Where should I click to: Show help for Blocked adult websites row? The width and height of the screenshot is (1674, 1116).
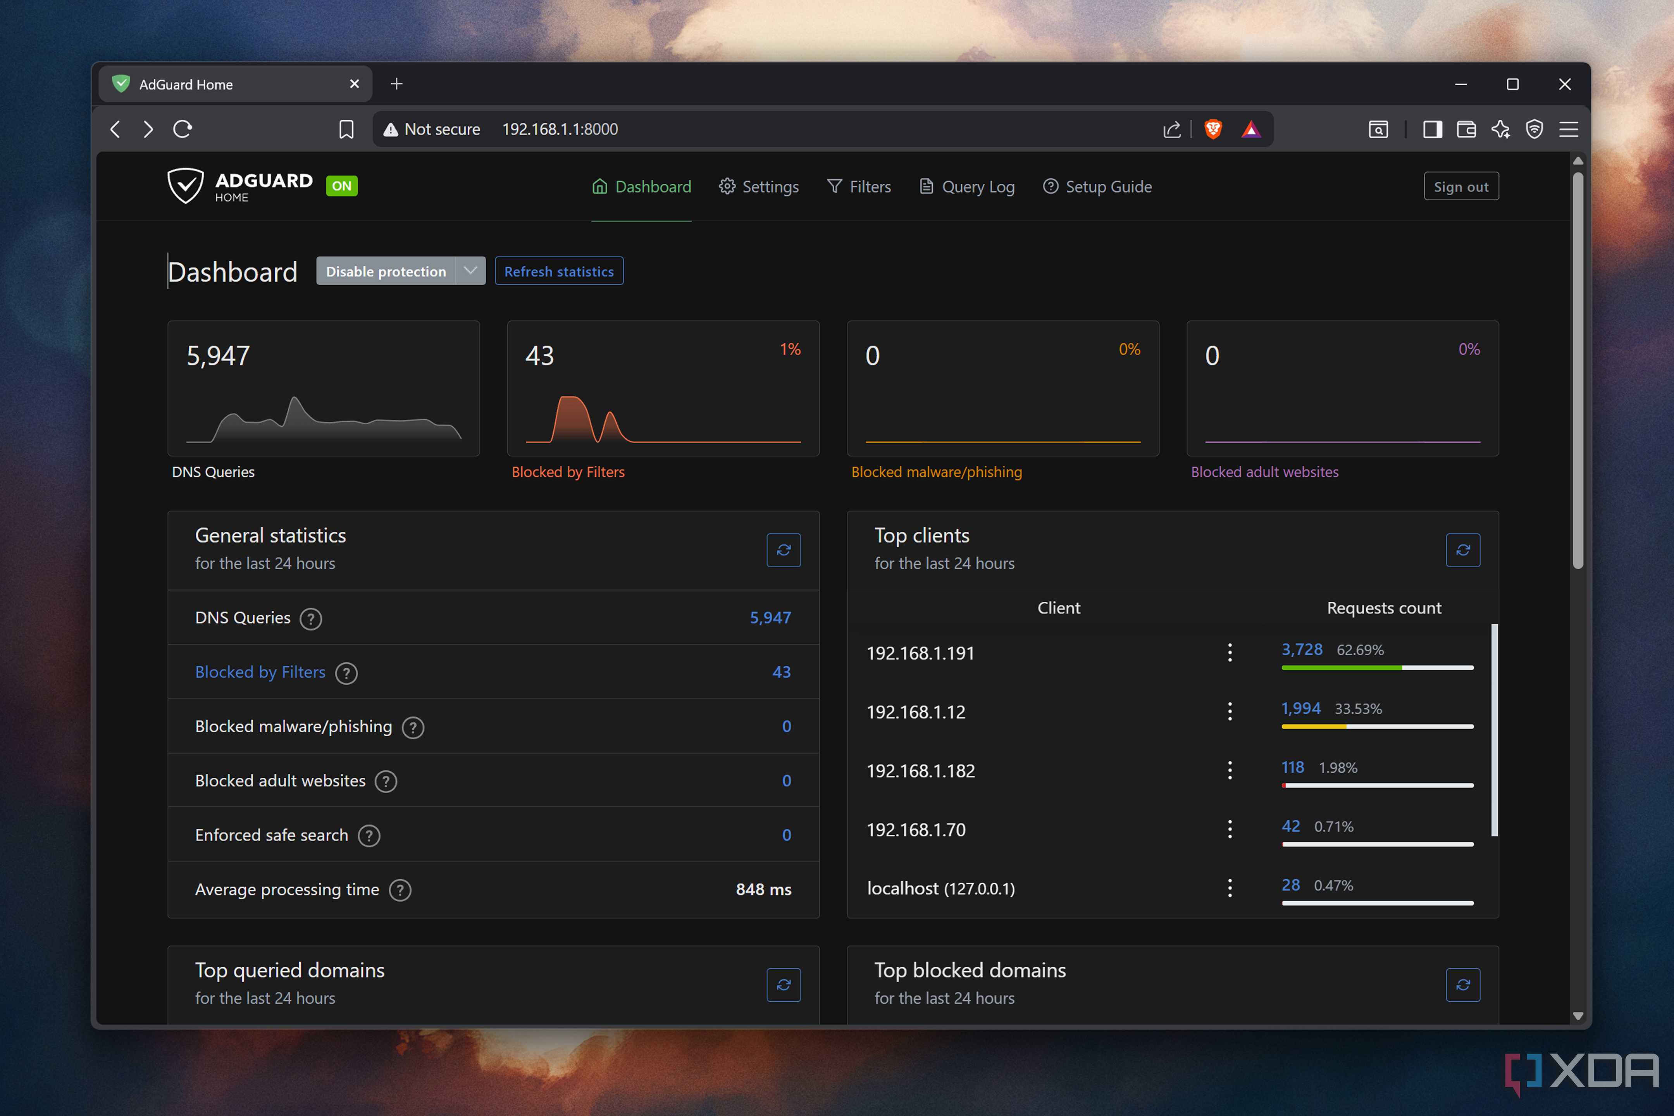tap(386, 782)
